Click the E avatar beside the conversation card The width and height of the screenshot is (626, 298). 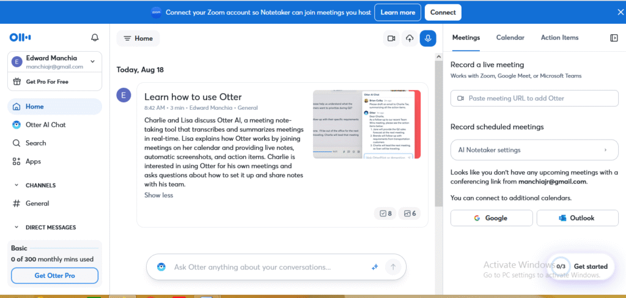pyautogui.click(x=123, y=95)
